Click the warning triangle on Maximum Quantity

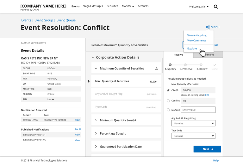[157, 69]
